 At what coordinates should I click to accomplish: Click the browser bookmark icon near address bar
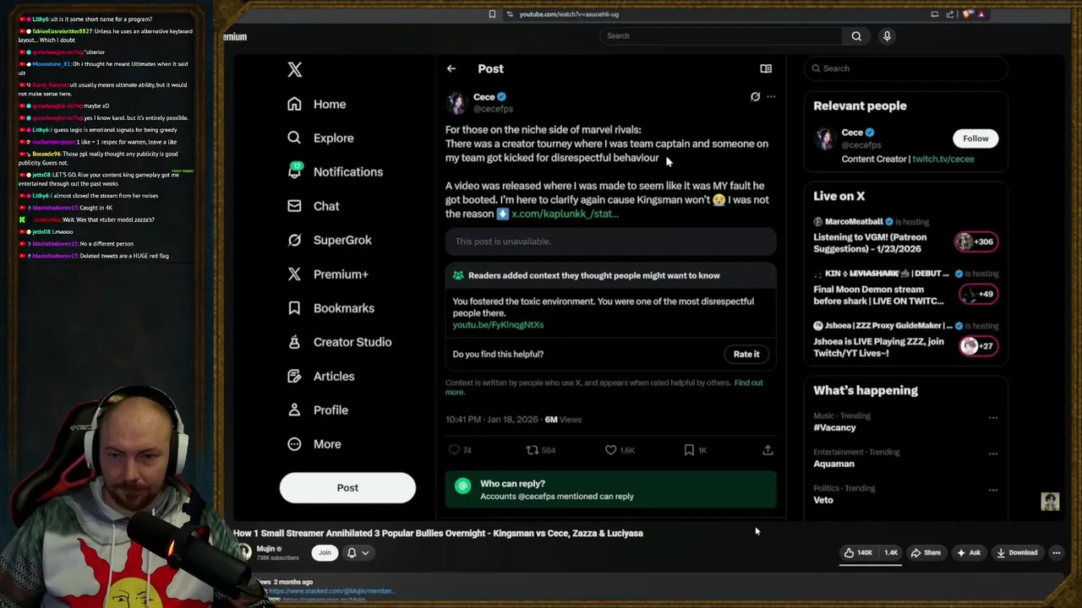point(492,14)
